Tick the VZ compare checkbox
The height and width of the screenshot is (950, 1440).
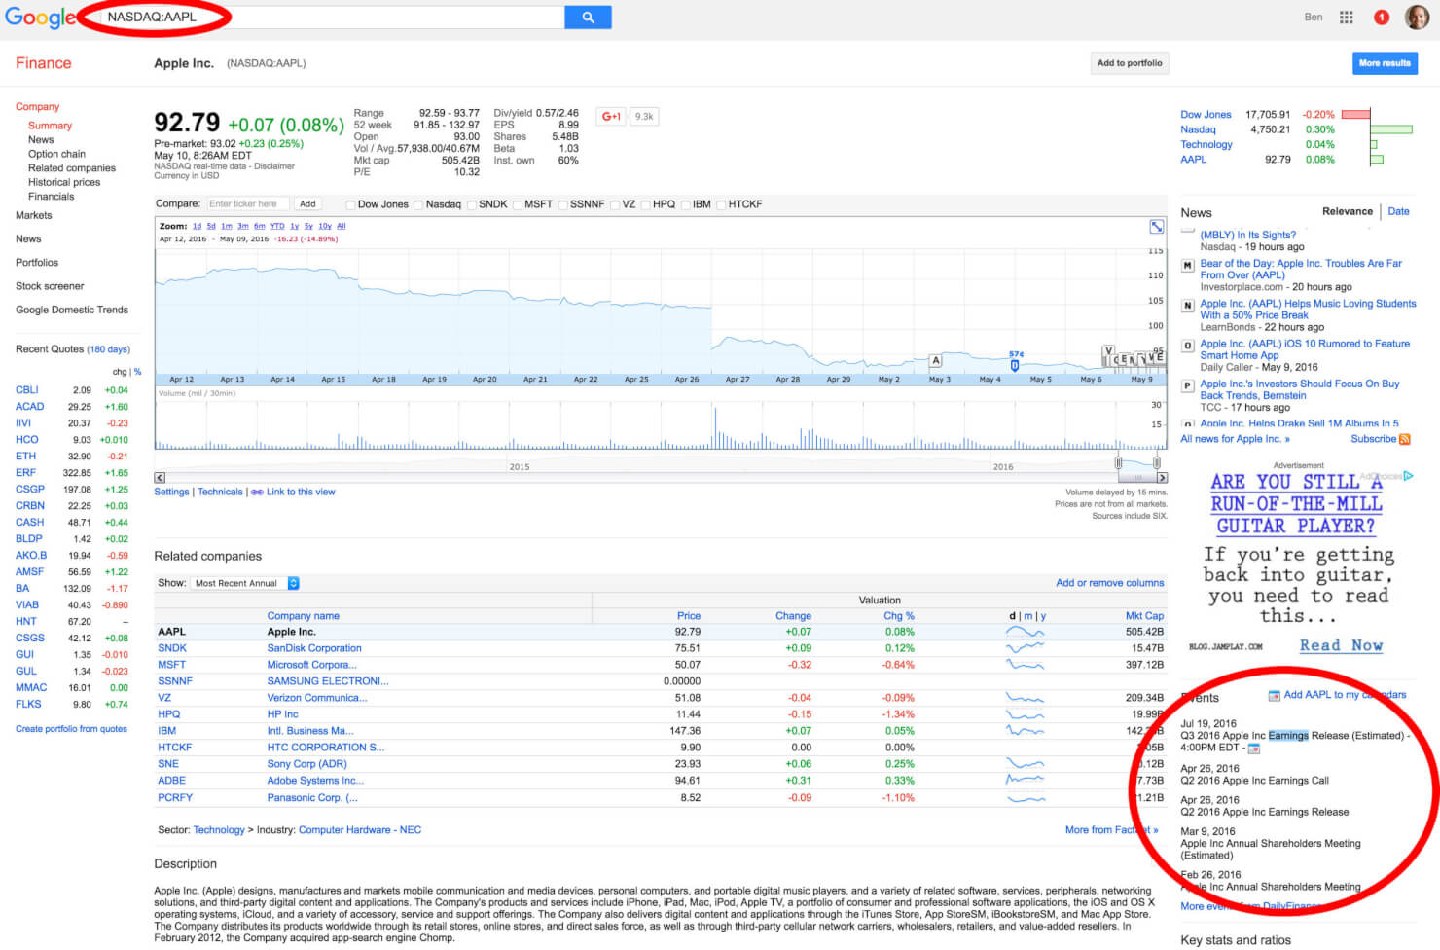pos(616,205)
